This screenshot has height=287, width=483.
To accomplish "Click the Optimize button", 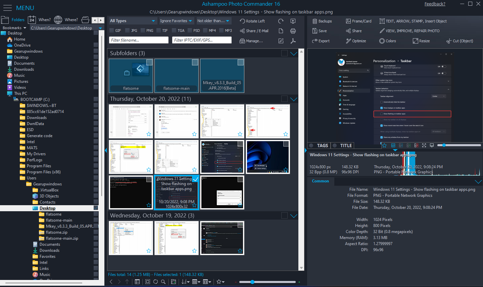I will 356,41.
